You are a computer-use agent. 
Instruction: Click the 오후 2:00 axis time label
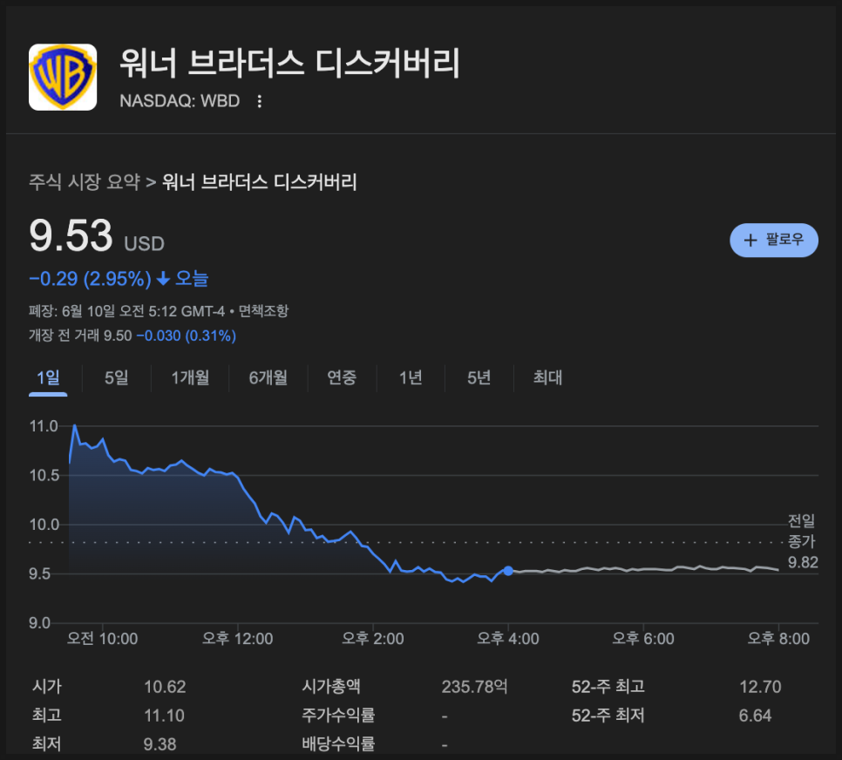coord(373,639)
